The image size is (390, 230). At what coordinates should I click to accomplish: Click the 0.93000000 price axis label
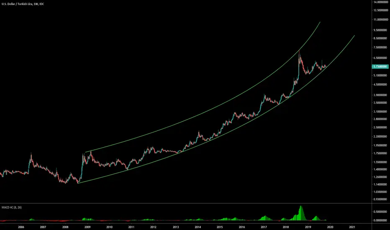tap(380, 199)
